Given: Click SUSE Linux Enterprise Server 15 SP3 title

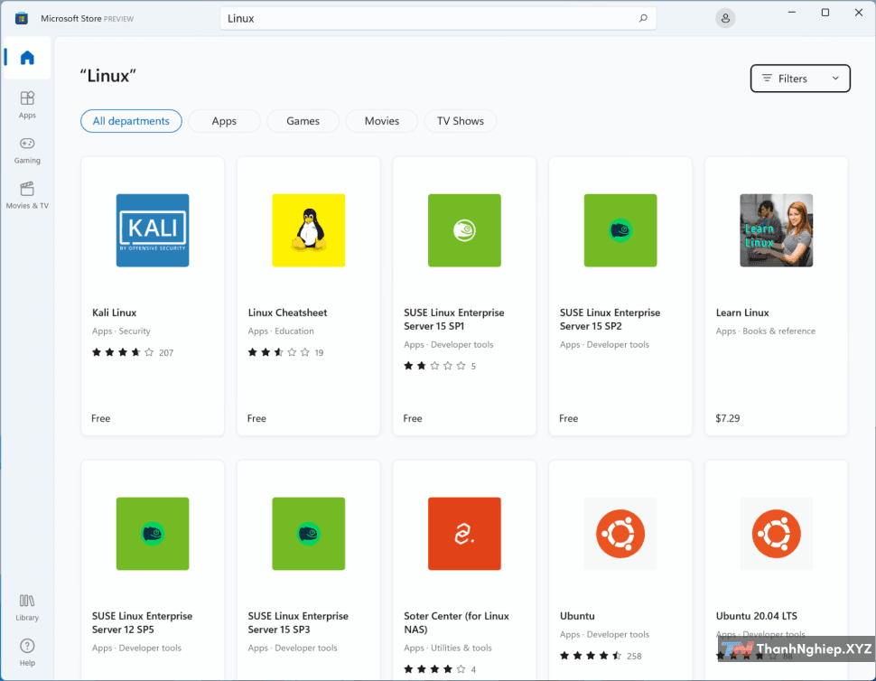Looking at the screenshot, I should point(298,623).
